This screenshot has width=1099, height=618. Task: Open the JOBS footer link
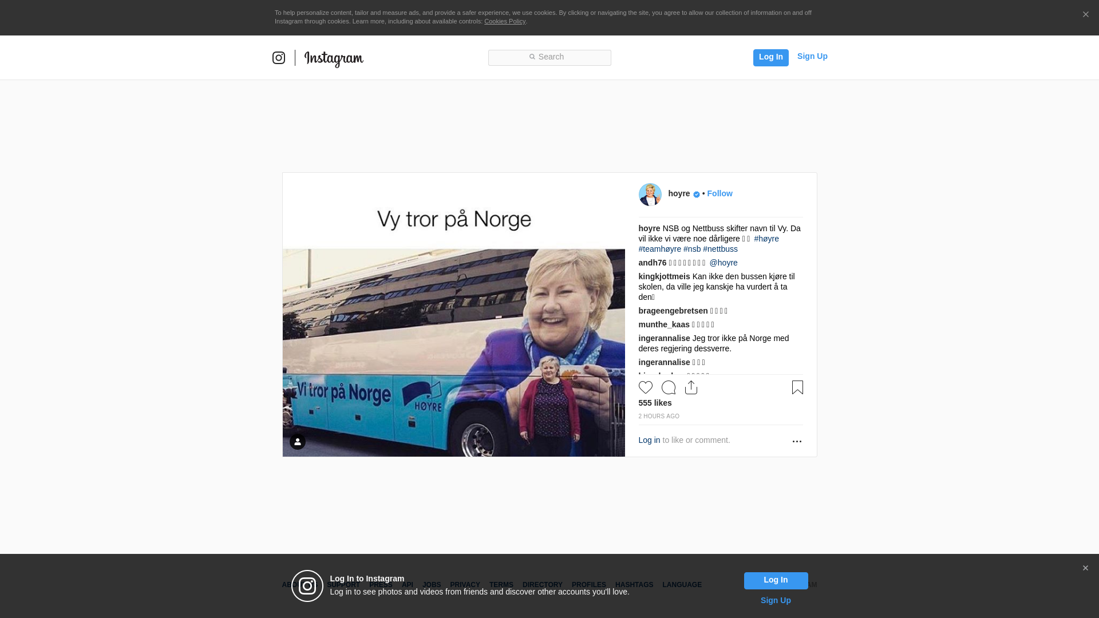(x=431, y=585)
